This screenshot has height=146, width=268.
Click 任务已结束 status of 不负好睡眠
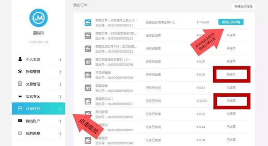[153, 75]
